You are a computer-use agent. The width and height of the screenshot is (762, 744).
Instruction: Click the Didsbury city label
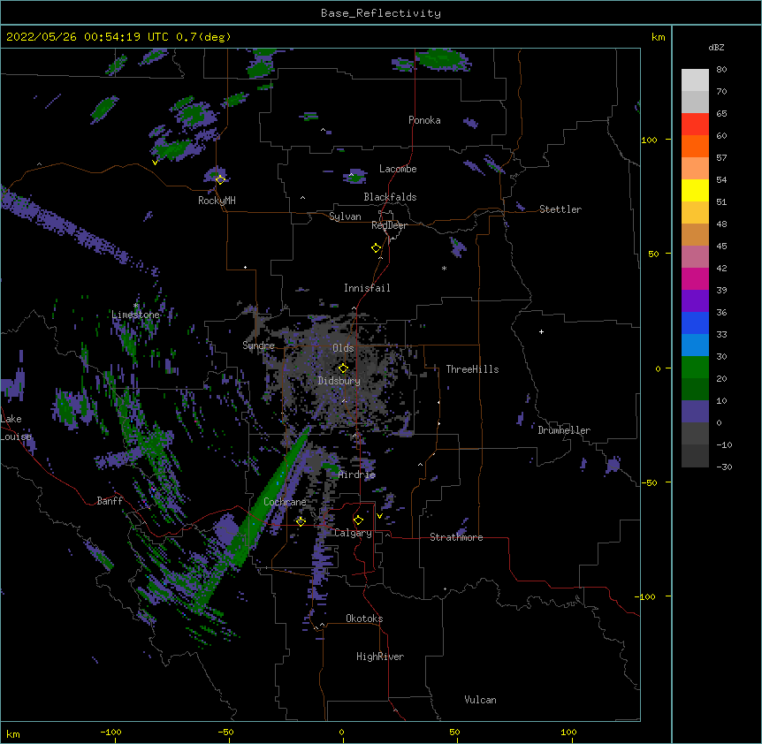pyautogui.click(x=339, y=381)
